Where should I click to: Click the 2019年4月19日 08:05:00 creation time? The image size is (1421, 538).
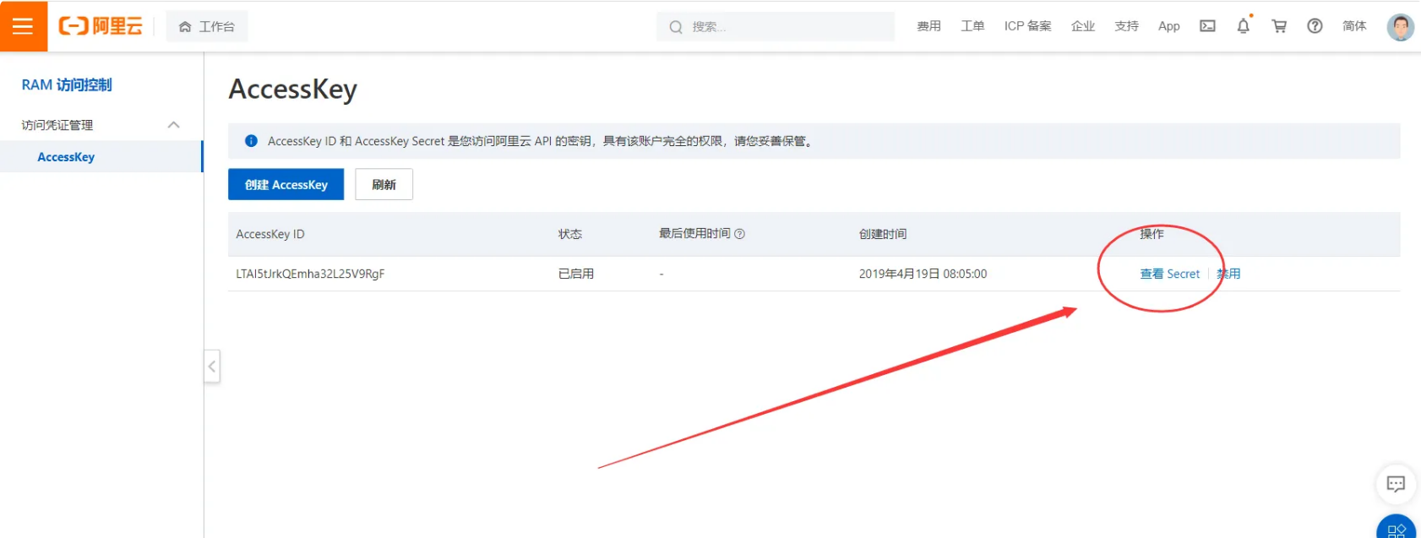tap(923, 274)
